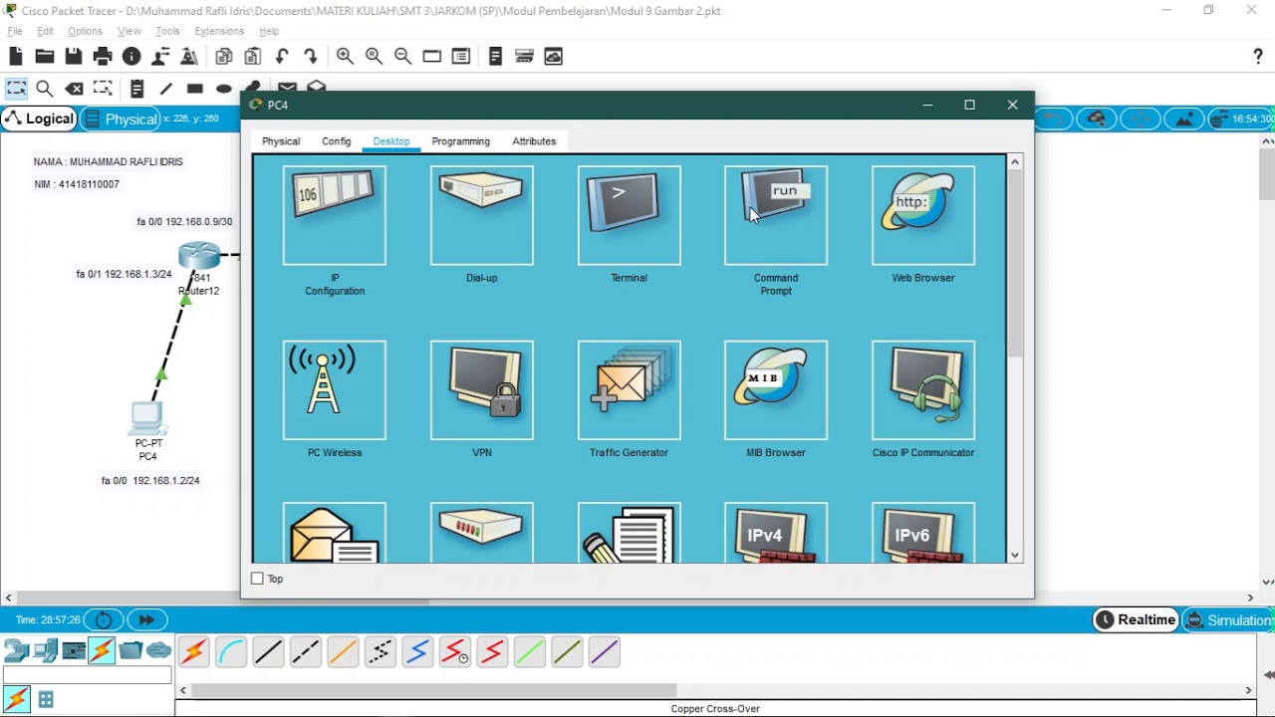This screenshot has height=717, width=1275.
Task: Open the IP Configuration app
Action: (x=335, y=216)
